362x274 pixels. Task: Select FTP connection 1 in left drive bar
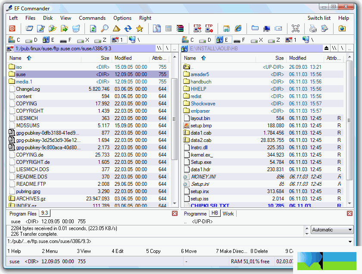(118, 40)
